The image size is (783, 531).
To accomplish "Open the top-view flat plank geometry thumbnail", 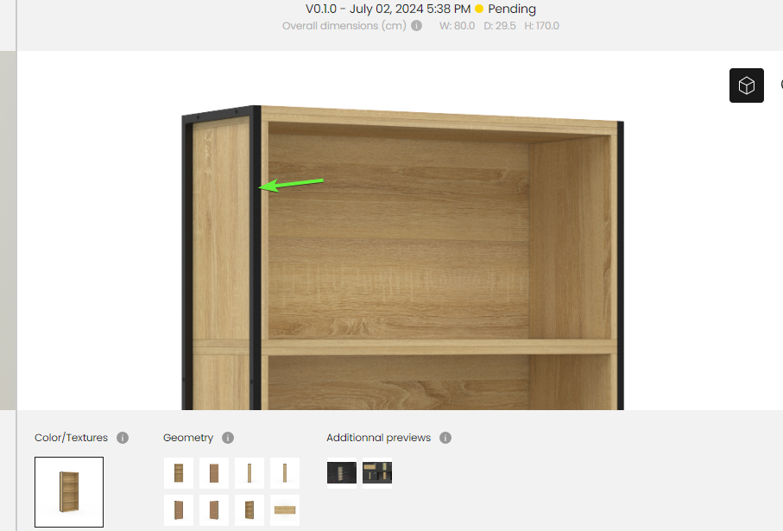I will point(285,510).
